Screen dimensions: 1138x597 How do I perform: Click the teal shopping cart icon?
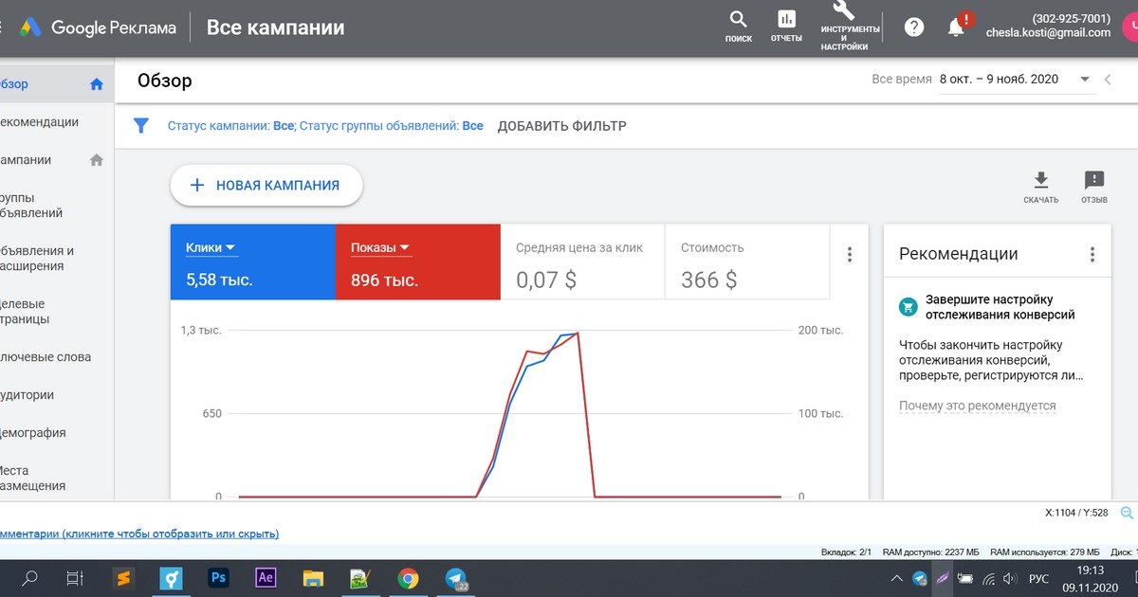tap(908, 307)
